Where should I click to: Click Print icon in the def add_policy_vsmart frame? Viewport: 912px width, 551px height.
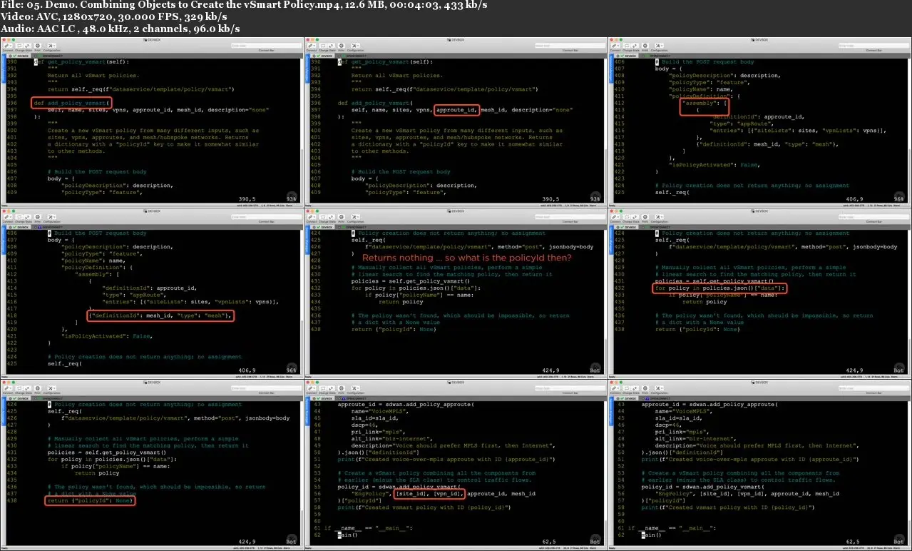pos(36,47)
